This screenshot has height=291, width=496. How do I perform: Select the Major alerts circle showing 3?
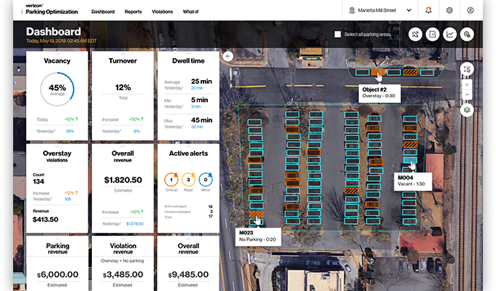[188, 180]
